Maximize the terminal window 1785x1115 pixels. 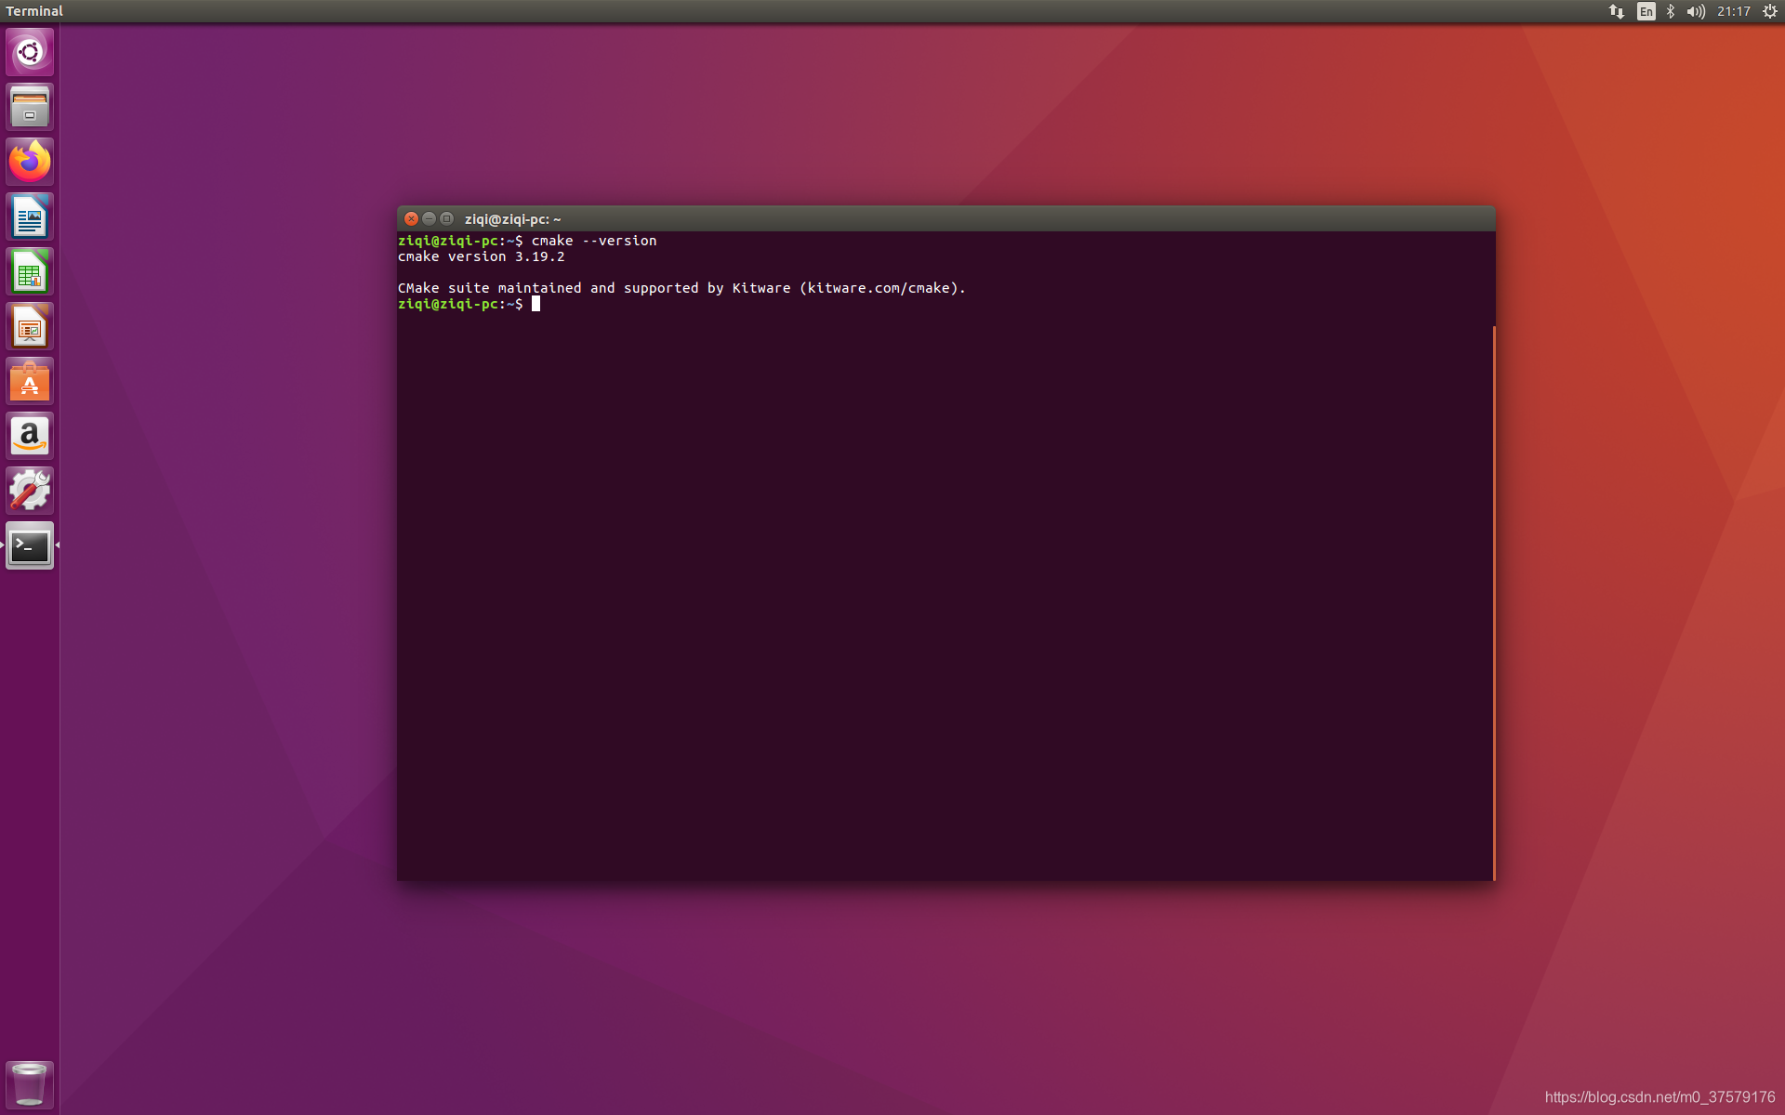point(447,219)
